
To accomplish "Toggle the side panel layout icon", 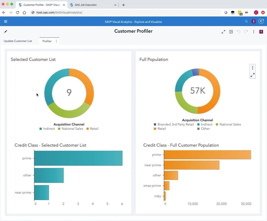I will [x=231, y=32].
